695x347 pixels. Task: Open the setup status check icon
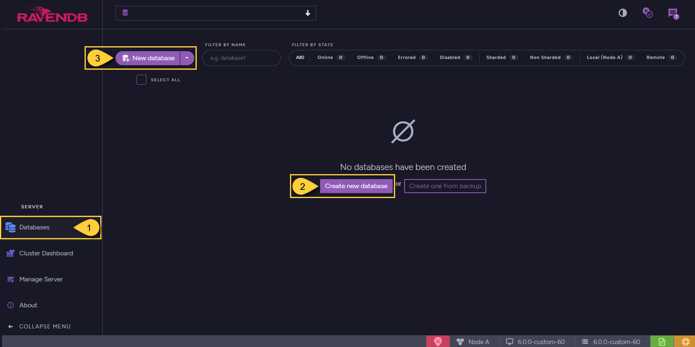pos(648,13)
